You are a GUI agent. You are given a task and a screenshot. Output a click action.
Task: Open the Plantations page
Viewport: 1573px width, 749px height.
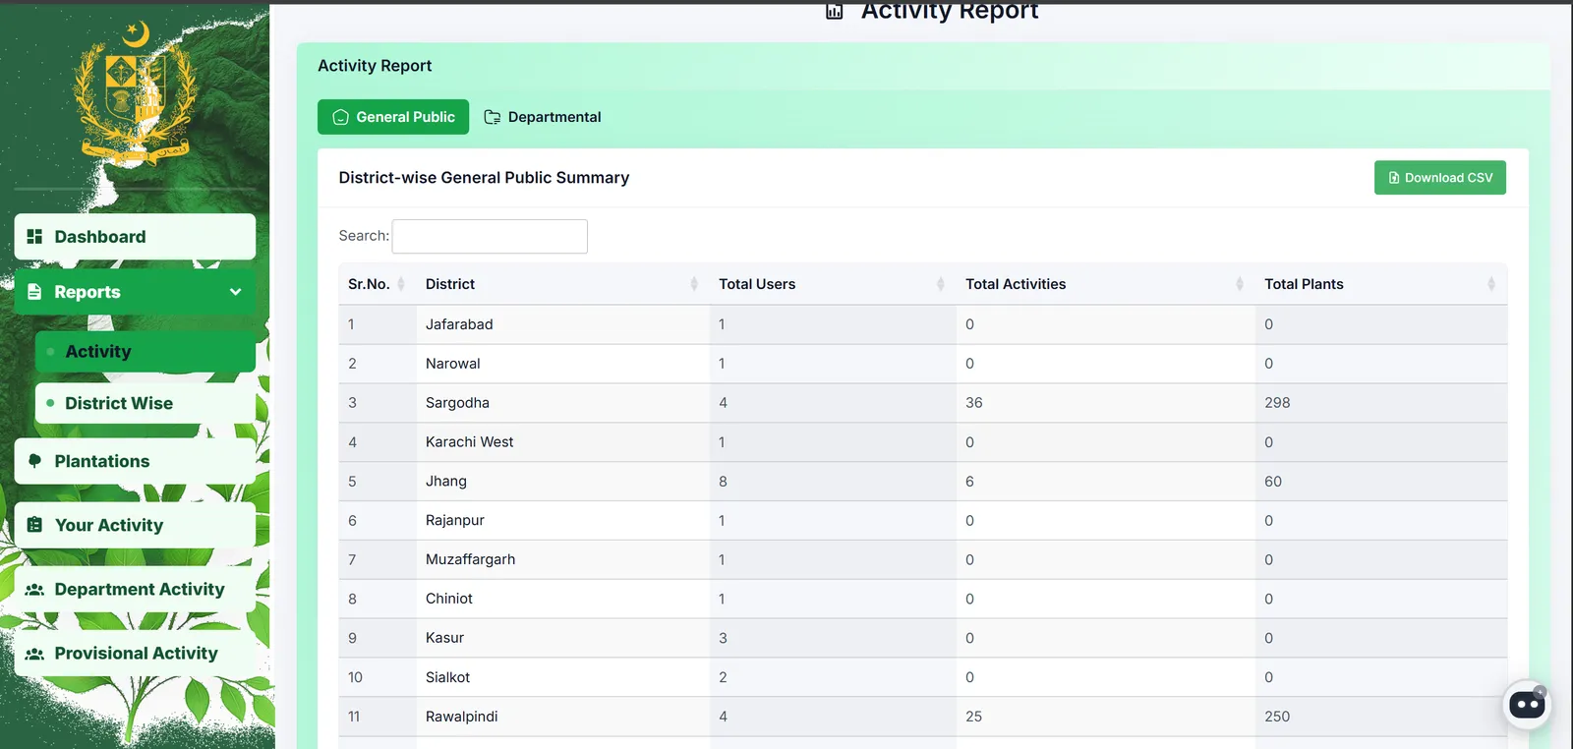point(135,461)
